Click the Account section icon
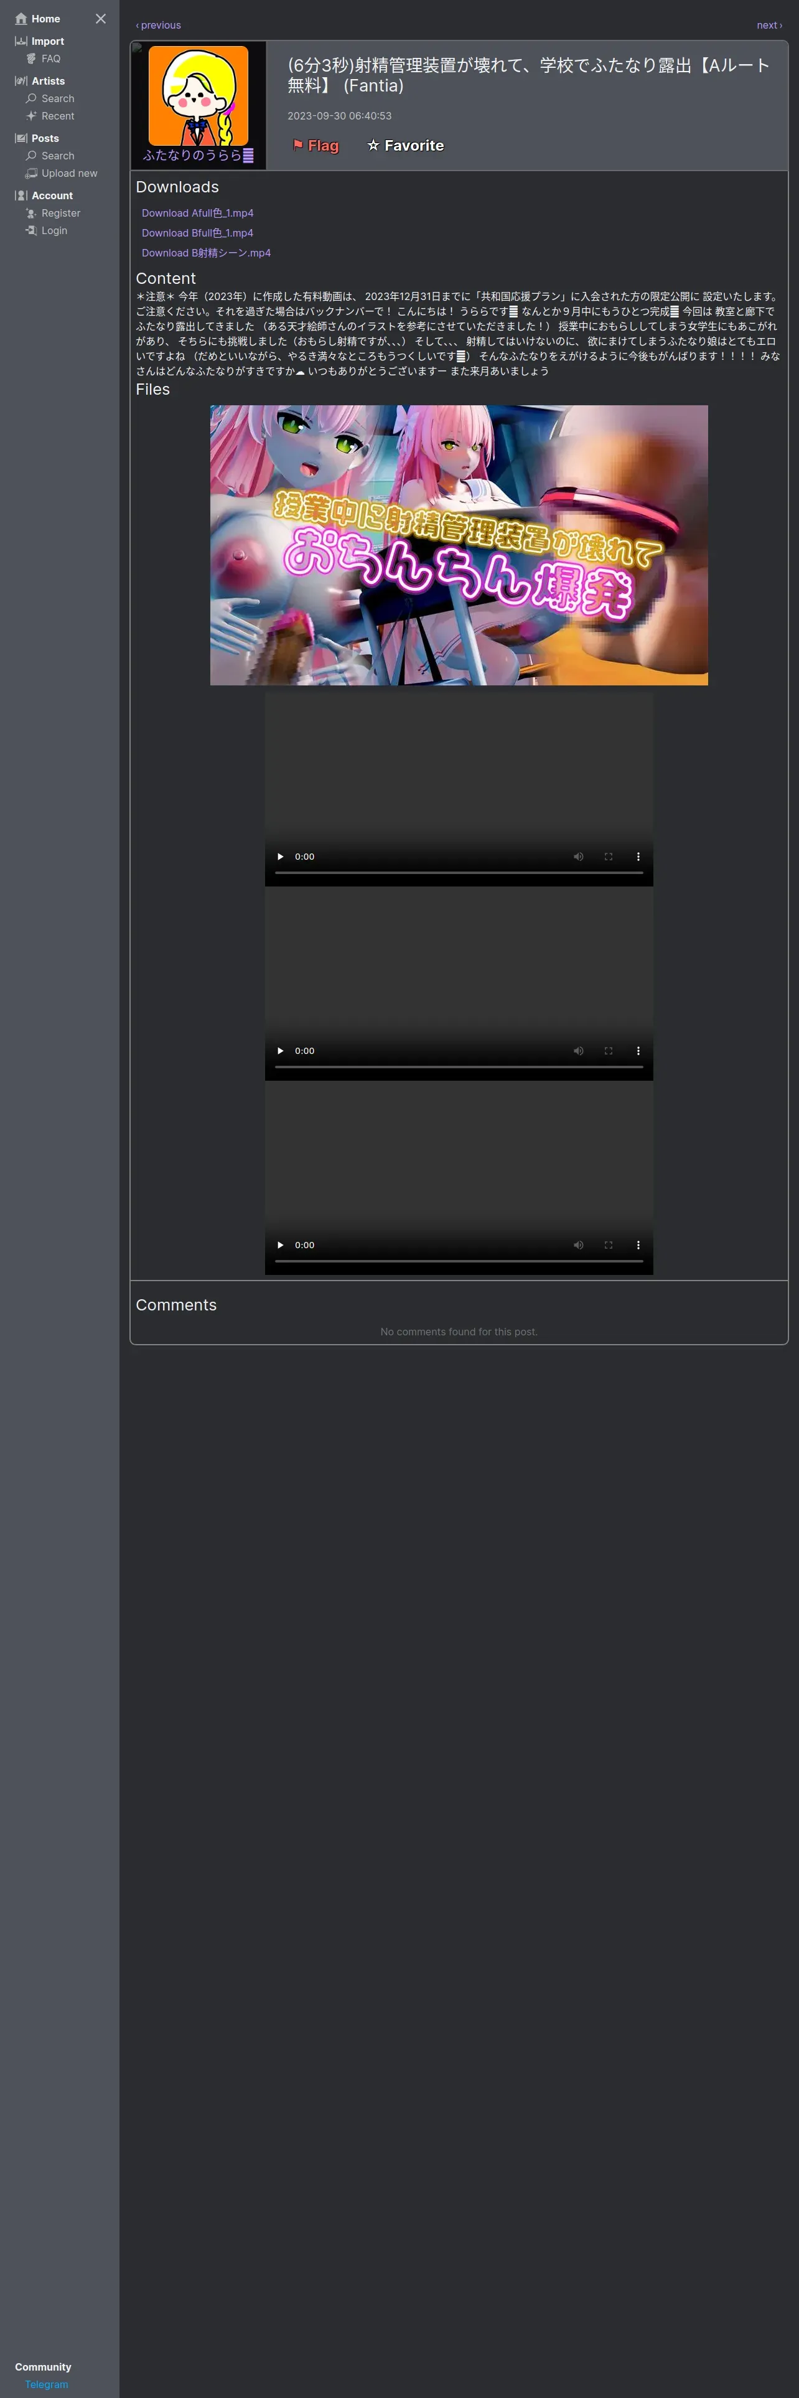Image resolution: width=799 pixels, height=2398 pixels. [x=21, y=195]
